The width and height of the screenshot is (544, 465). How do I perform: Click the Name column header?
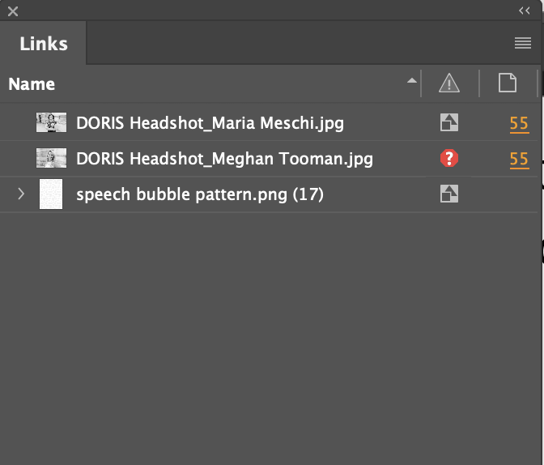pyautogui.click(x=32, y=84)
